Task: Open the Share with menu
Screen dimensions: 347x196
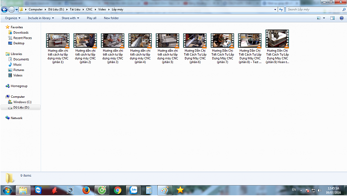Action: (70, 18)
